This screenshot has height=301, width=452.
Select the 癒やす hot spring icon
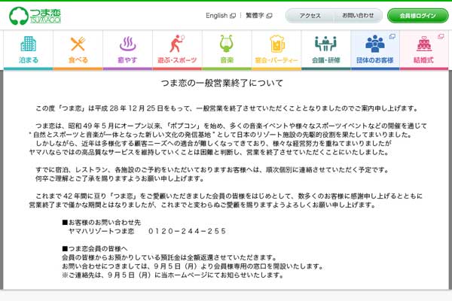pos(127,44)
